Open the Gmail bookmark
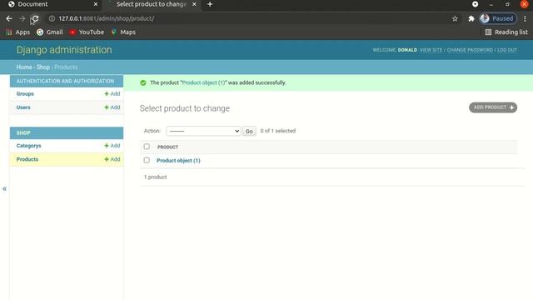Image resolution: width=533 pixels, height=300 pixels. point(50,32)
